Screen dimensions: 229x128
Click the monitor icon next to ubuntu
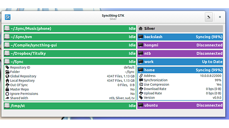[x=140, y=105]
